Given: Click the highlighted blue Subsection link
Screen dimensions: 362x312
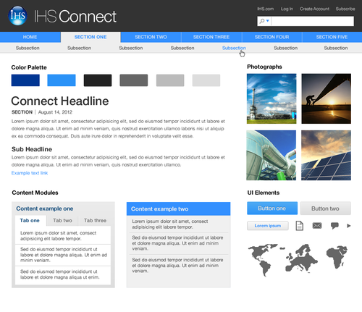Looking at the screenshot, I should point(234,48).
